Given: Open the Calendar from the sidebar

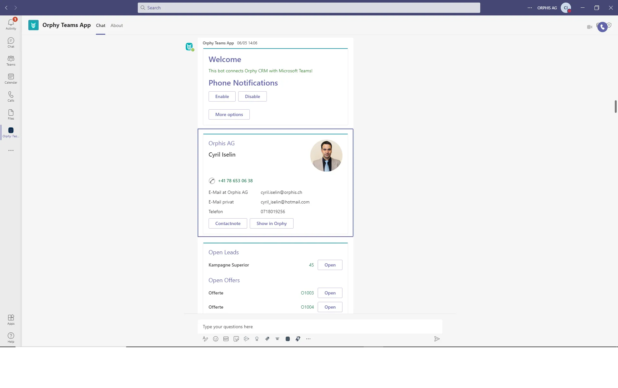Looking at the screenshot, I should point(11,78).
